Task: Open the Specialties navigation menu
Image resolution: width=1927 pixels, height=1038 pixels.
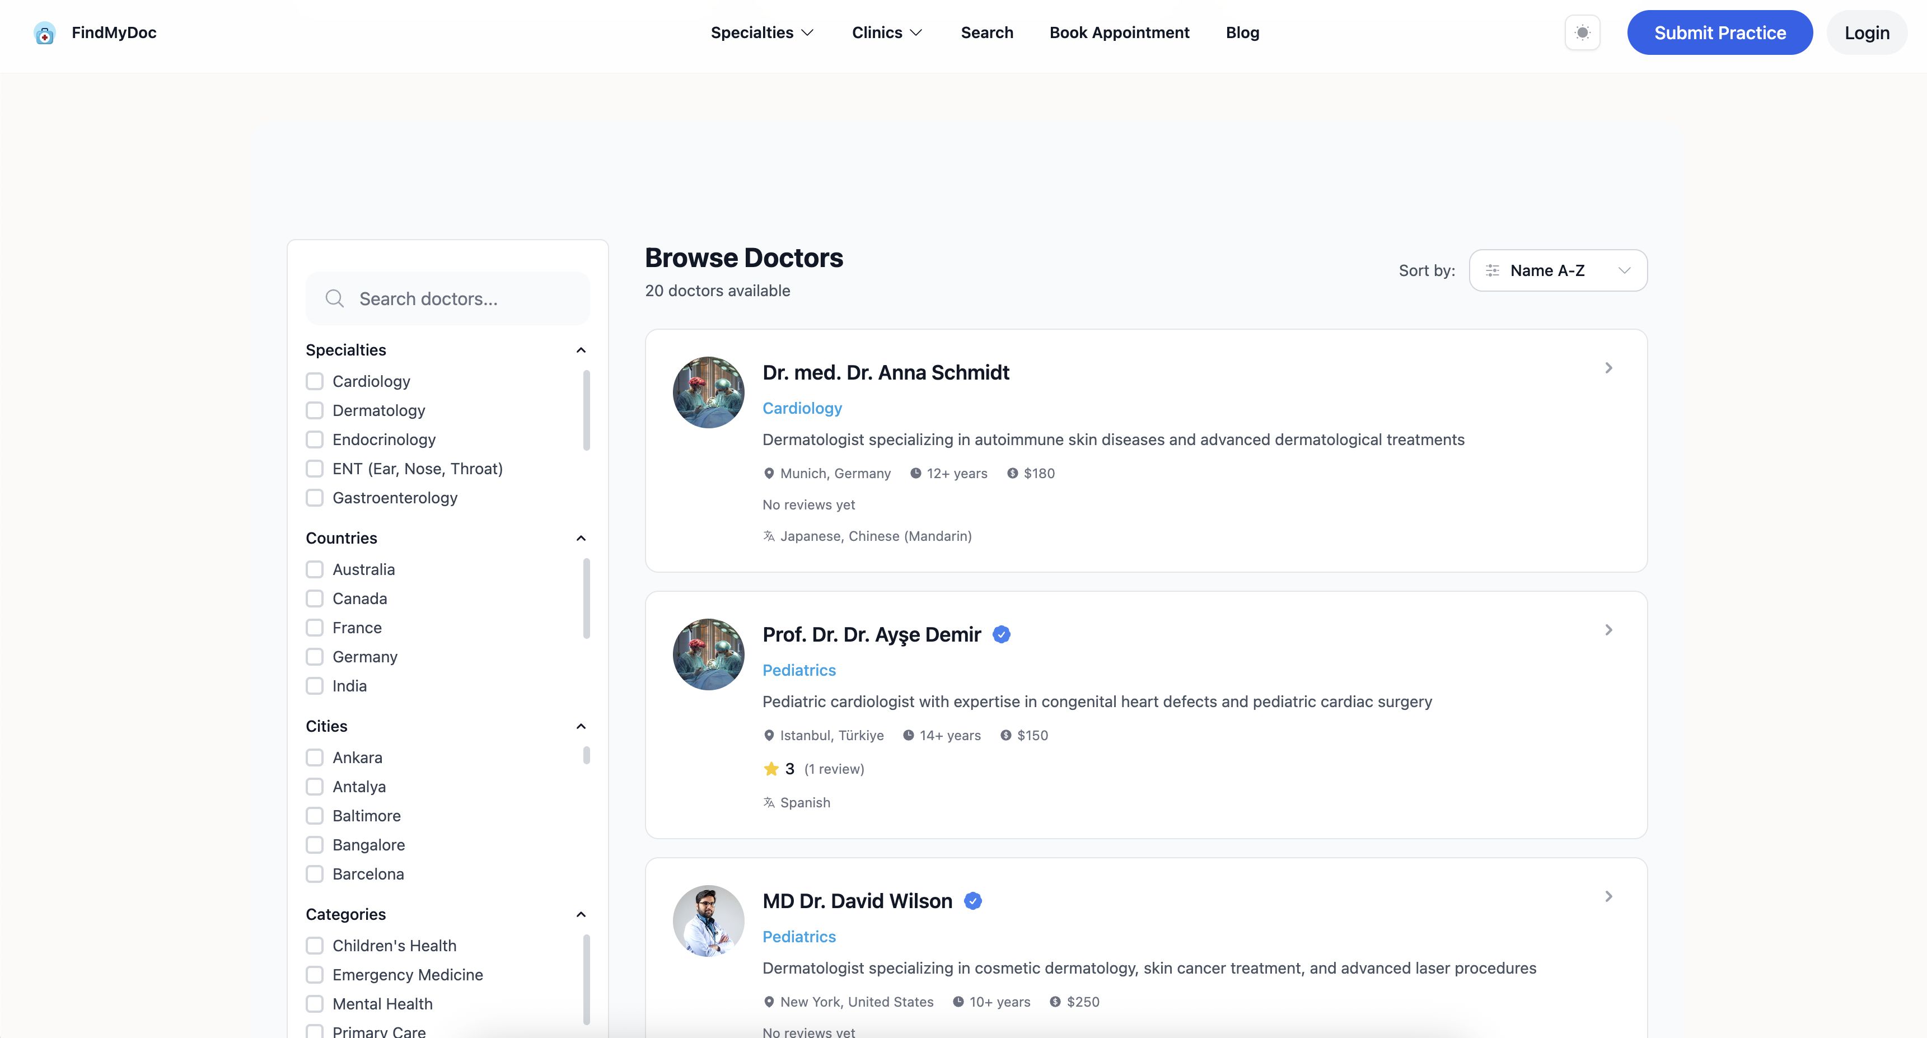Action: click(x=761, y=33)
